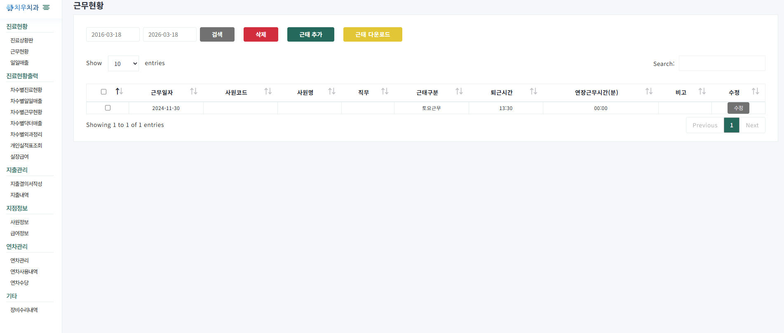This screenshot has height=333, width=784.
Task: Sort by the 사원코드 column arrows
Action: [268, 91]
